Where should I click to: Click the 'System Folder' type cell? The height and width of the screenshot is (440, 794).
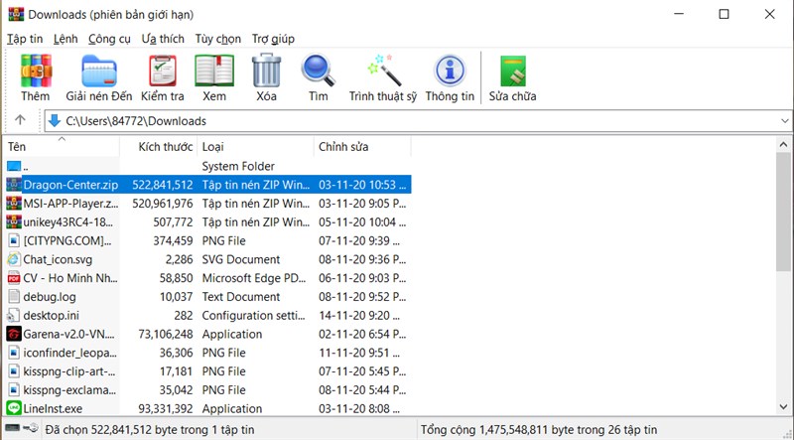click(x=238, y=166)
